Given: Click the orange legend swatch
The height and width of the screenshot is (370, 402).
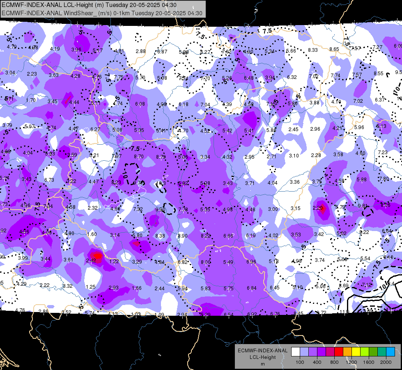Looking at the screenshot, I should tap(347, 352).
